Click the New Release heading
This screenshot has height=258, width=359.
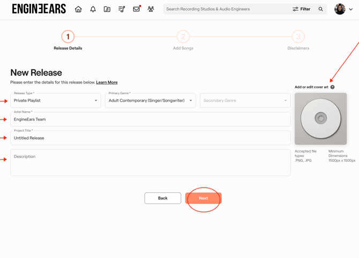pos(36,72)
